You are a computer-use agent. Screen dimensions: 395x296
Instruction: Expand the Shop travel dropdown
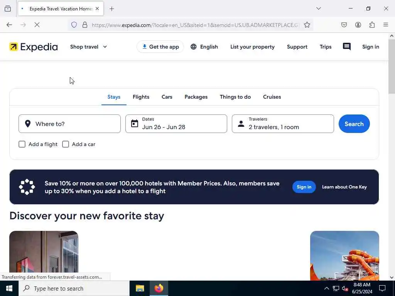pyautogui.click(x=88, y=47)
